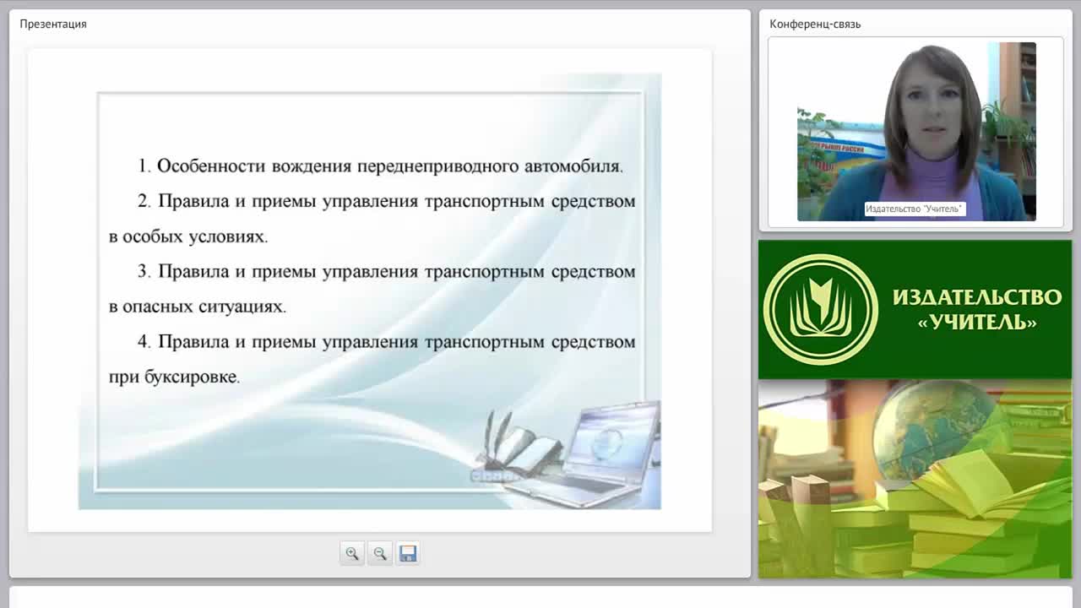The height and width of the screenshot is (608, 1081).
Task: Zoom out of the presentation slide
Action: pyautogui.click(x=380, y=554)
